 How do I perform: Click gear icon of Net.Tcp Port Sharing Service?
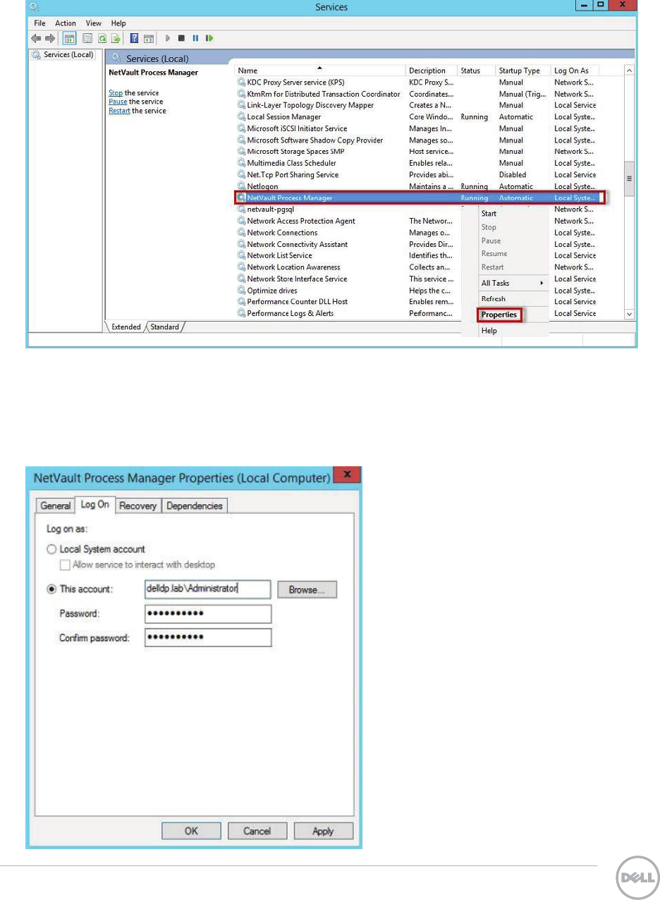coord(242,175)
